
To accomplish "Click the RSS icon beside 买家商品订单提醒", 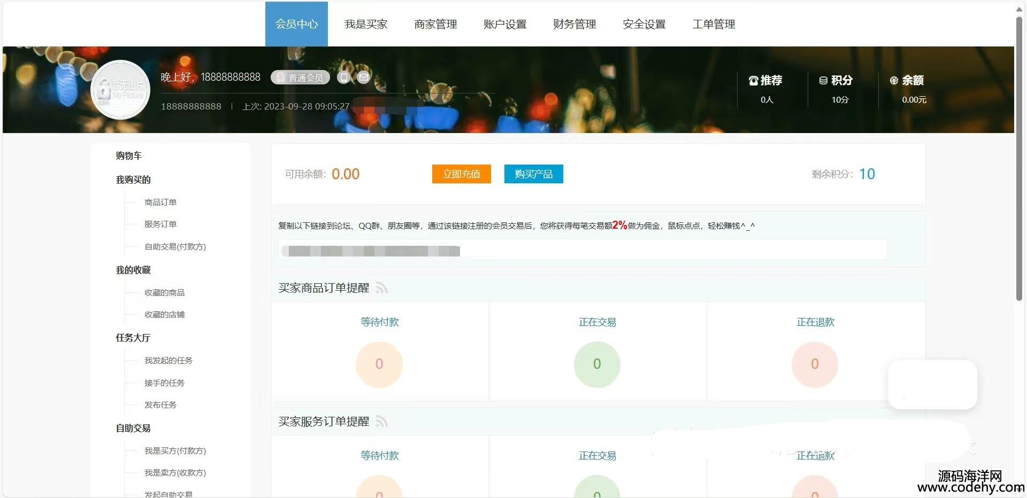I will coord(381,288).
